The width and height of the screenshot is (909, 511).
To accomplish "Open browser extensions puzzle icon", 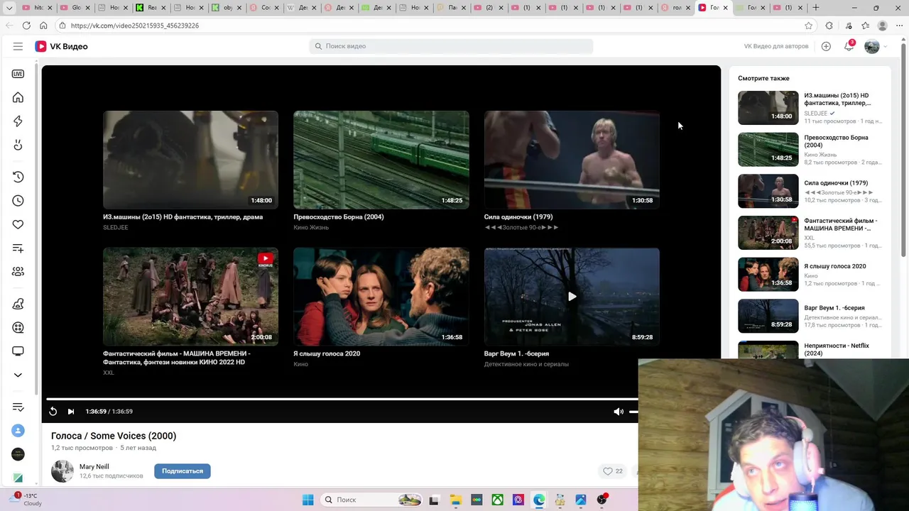I will (829, 26).
